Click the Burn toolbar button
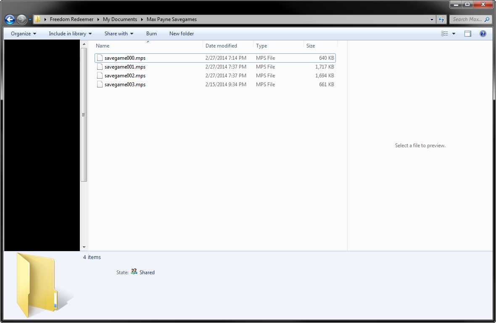 (x=151, y=34)
